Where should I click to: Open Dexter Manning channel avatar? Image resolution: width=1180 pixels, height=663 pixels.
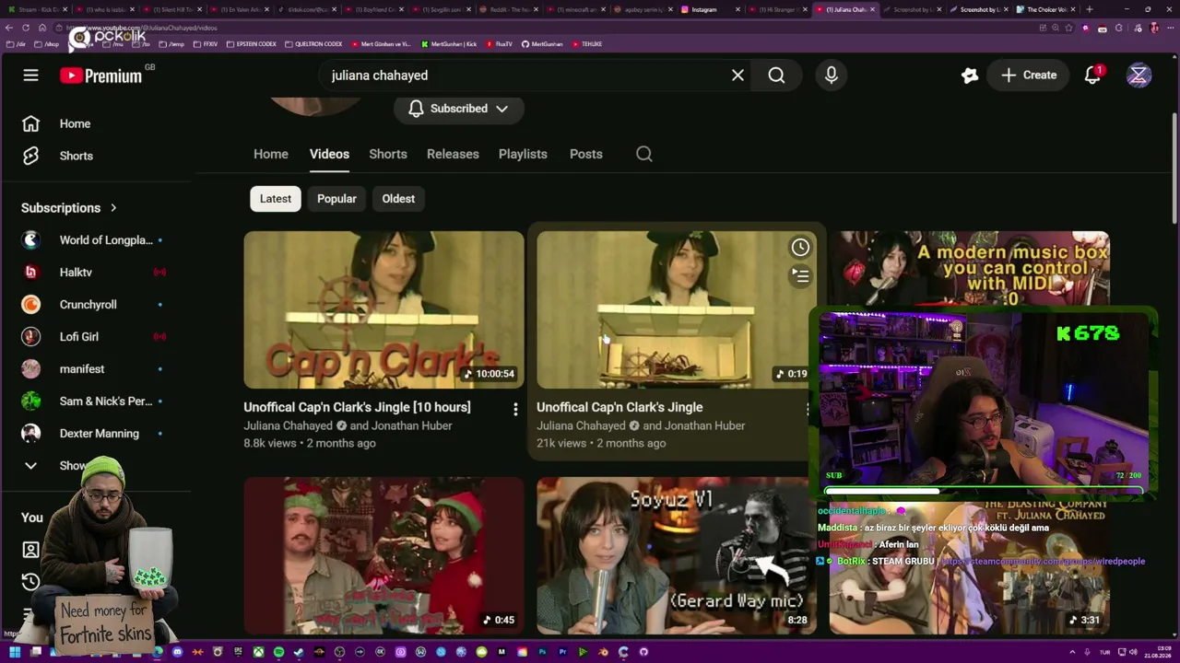click(x=31, y=434)
